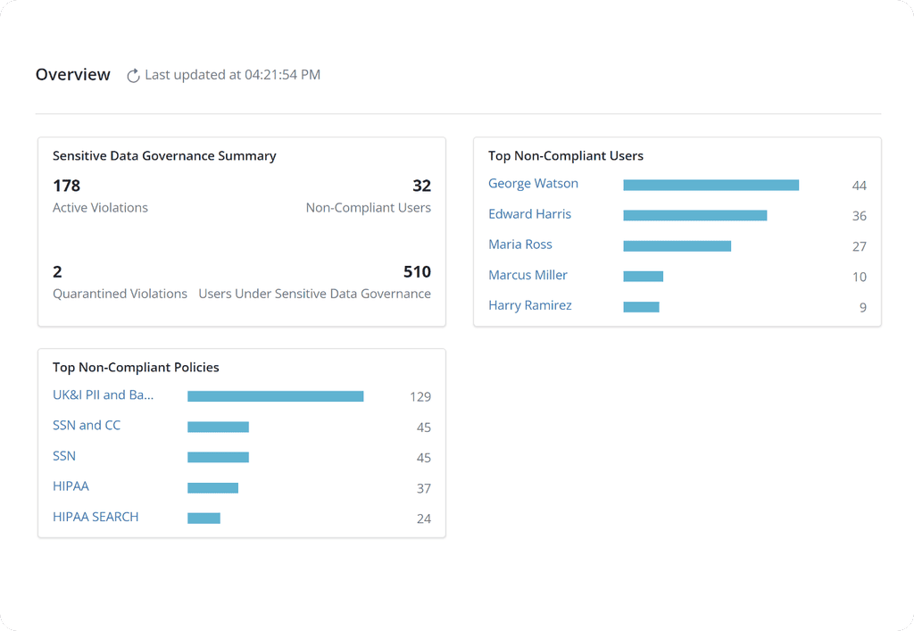Click the Sensitive Data Governance Summary card title
Viewport: 914px width, 631px height.
coord(164,155)
